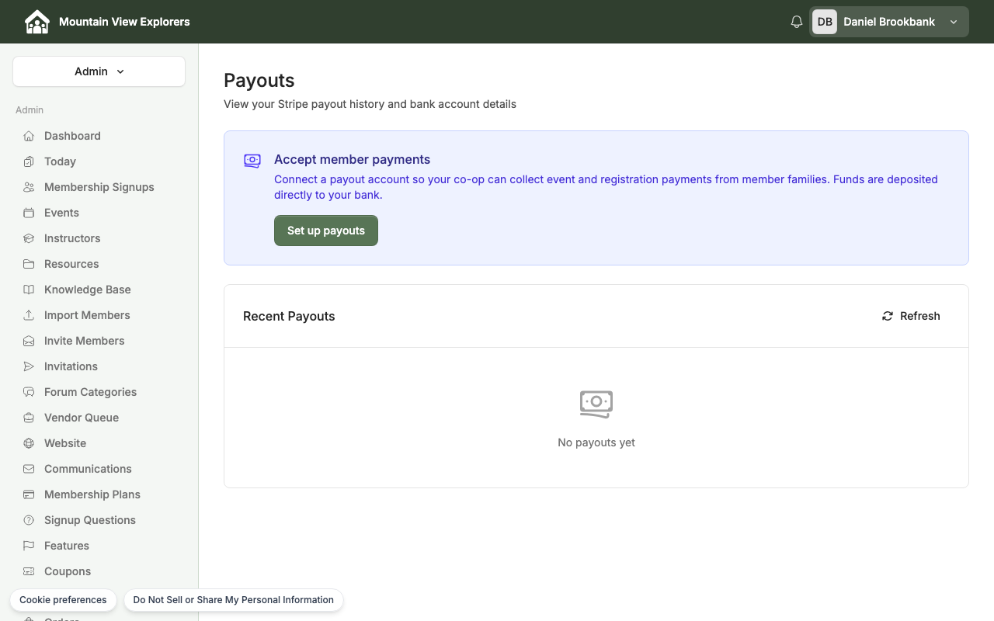Click Daniel Brookbank name
Image resolution: width=994 pixels, height=621 pixels.
(889, 22)
